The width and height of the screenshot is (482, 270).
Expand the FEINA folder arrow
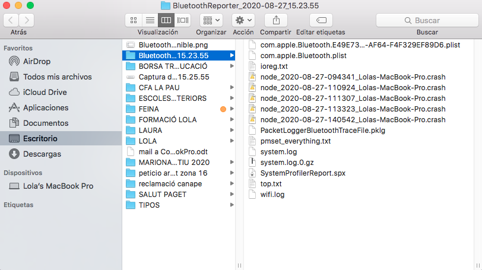point(232,109)
